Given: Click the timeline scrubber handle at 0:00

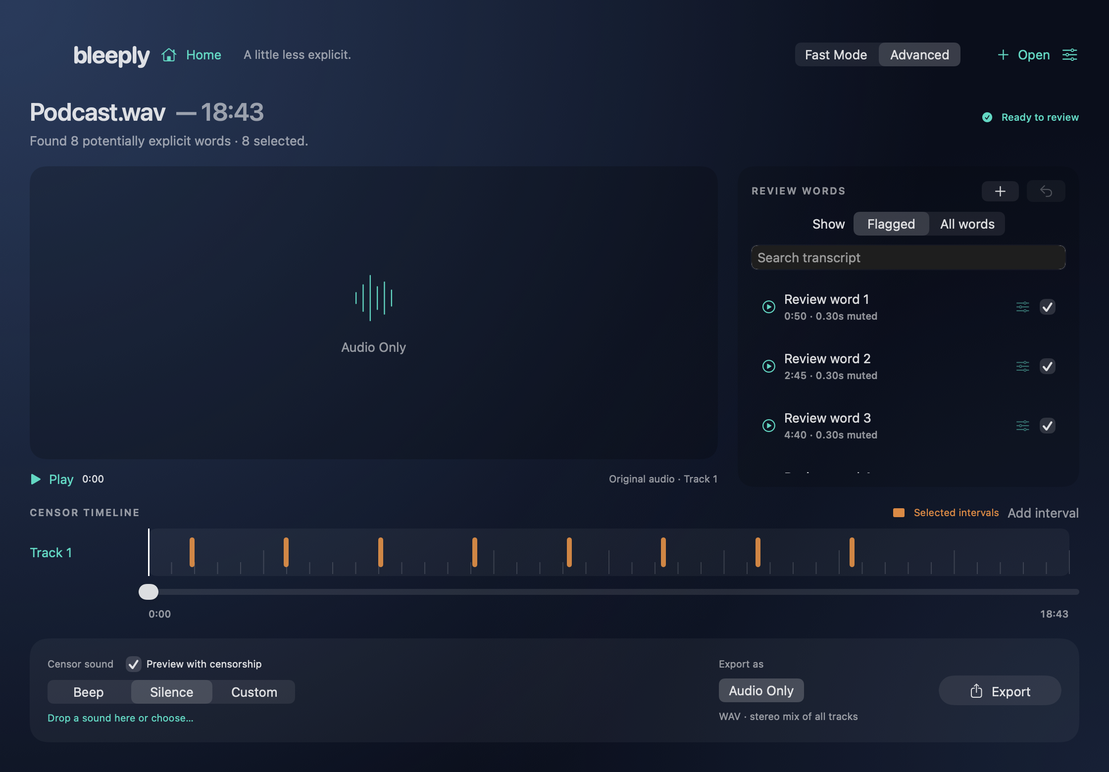Looking at the screenshot, I should [x=148, y=592].
